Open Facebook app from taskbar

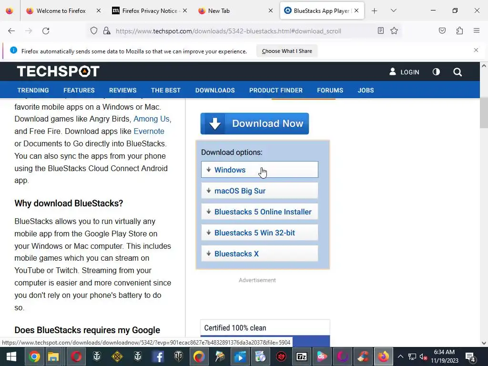[x=158, y=356]
